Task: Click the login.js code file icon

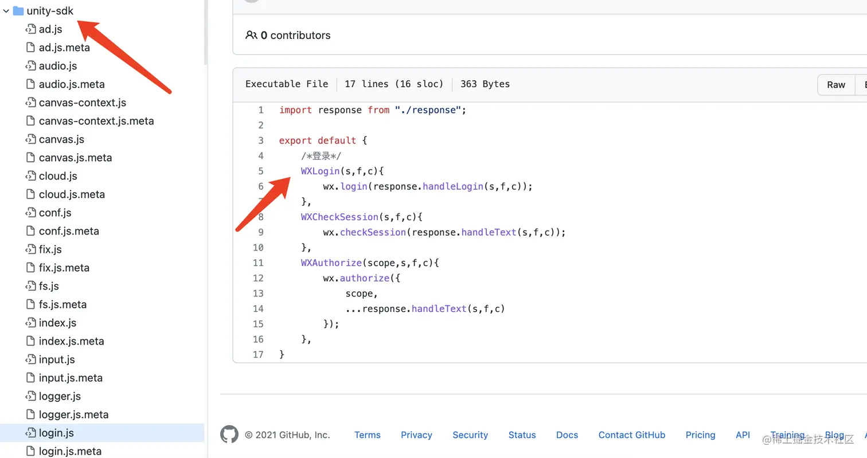Action: 30,433
